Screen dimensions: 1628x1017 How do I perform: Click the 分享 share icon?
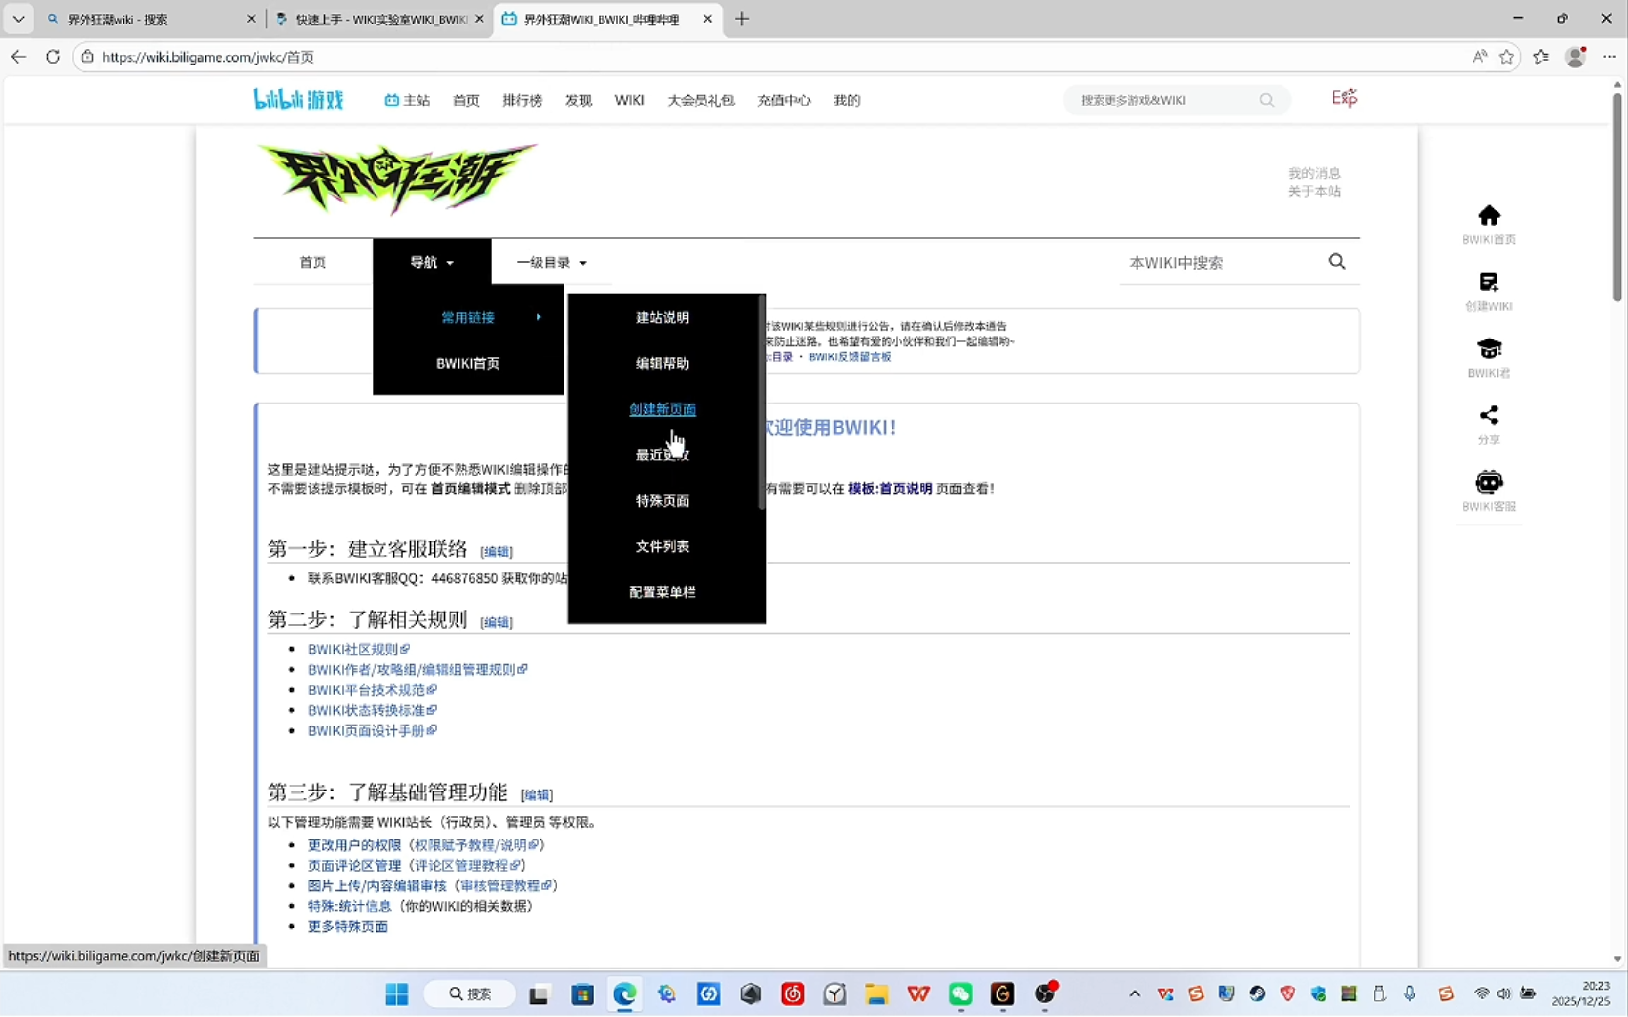(x=1488, y=416)
